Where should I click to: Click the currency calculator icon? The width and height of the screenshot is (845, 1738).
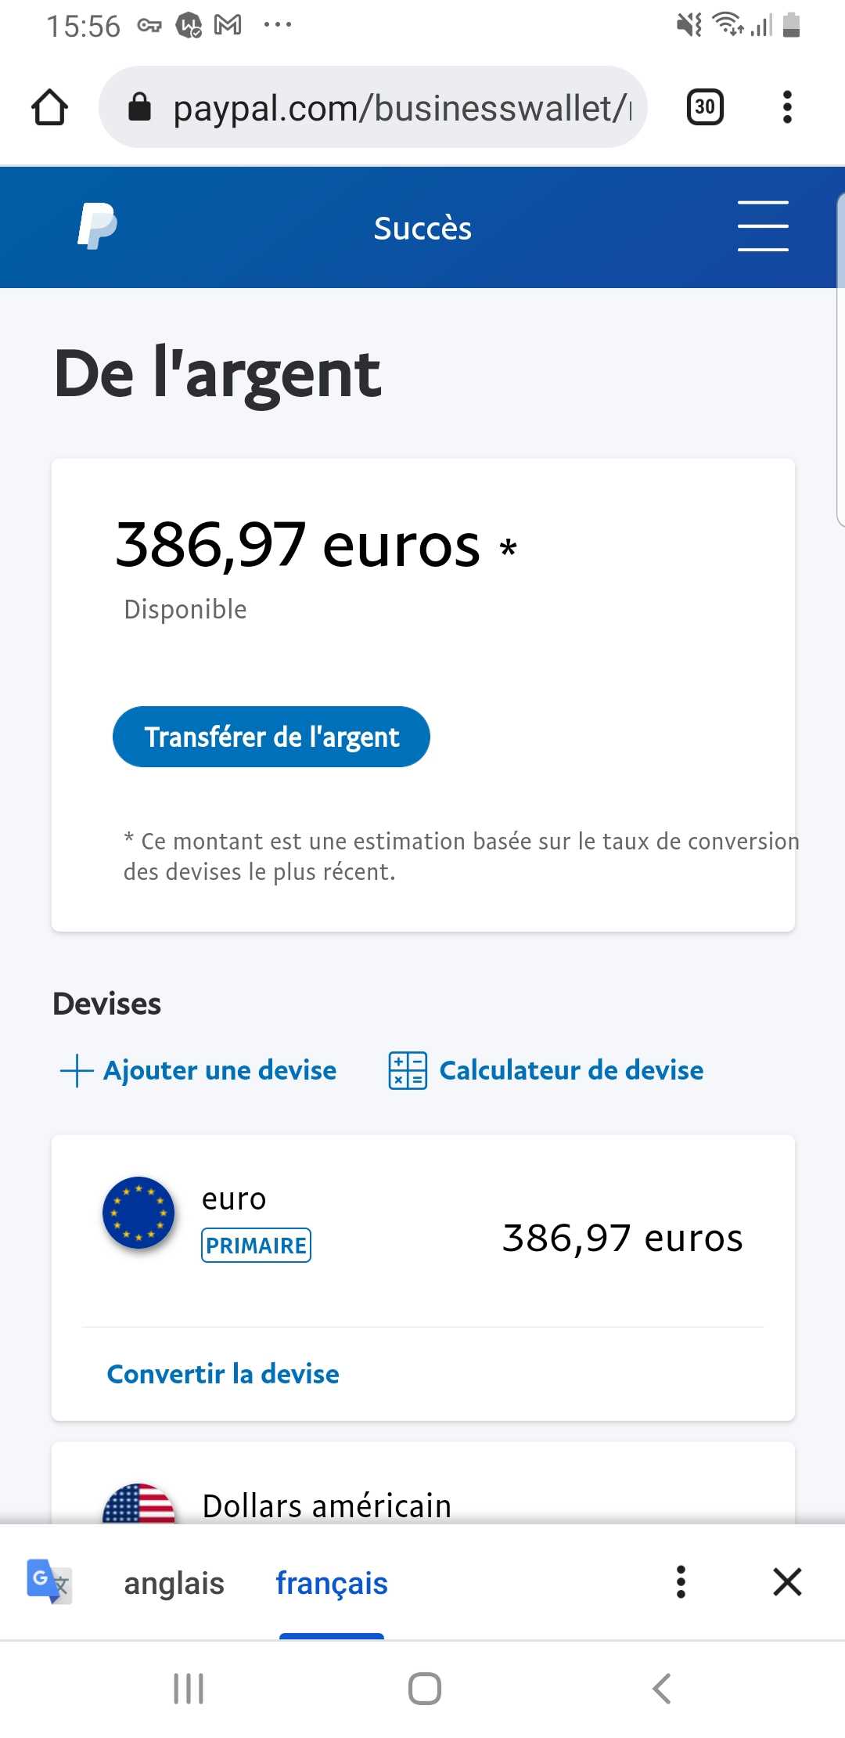[x=408, y=1070]
